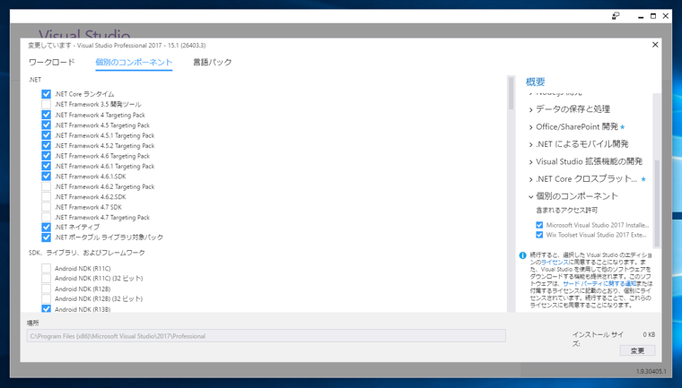Close the modify dialog with the X
Screen dimensions: 682x388
pyautogui.click(x=655, y=45)
